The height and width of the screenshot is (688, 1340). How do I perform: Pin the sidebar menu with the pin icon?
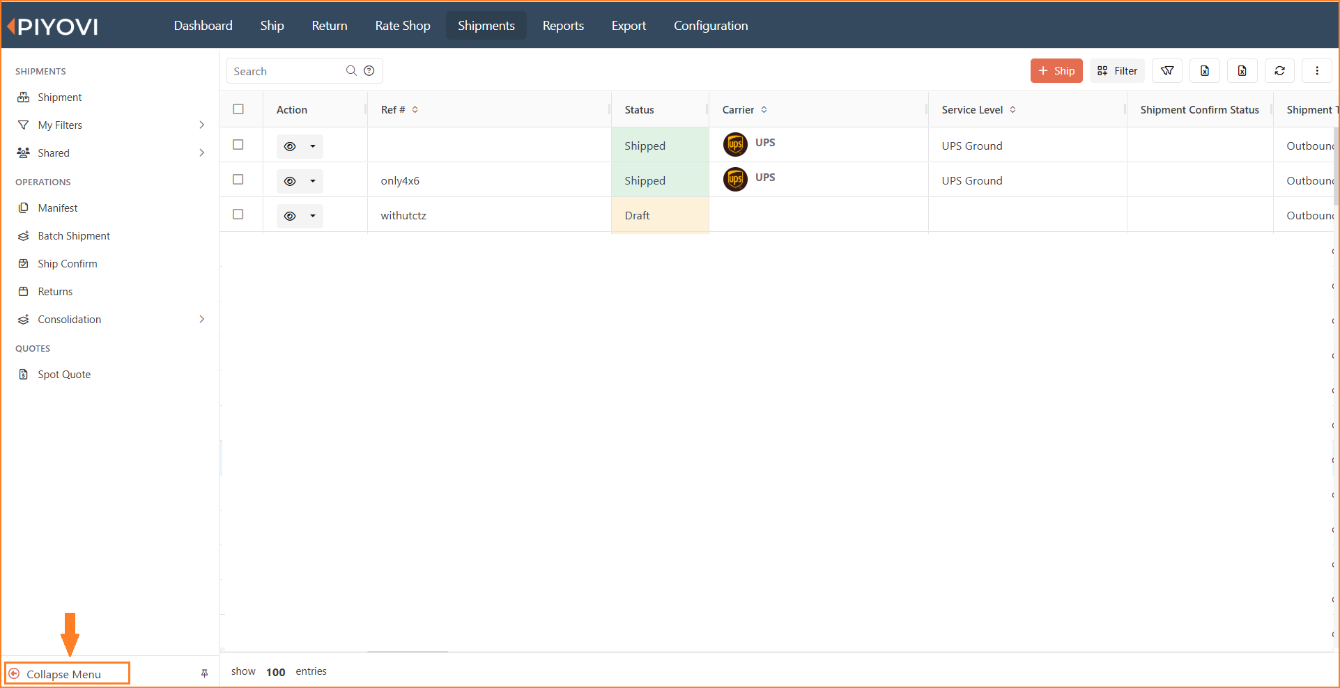204,673
